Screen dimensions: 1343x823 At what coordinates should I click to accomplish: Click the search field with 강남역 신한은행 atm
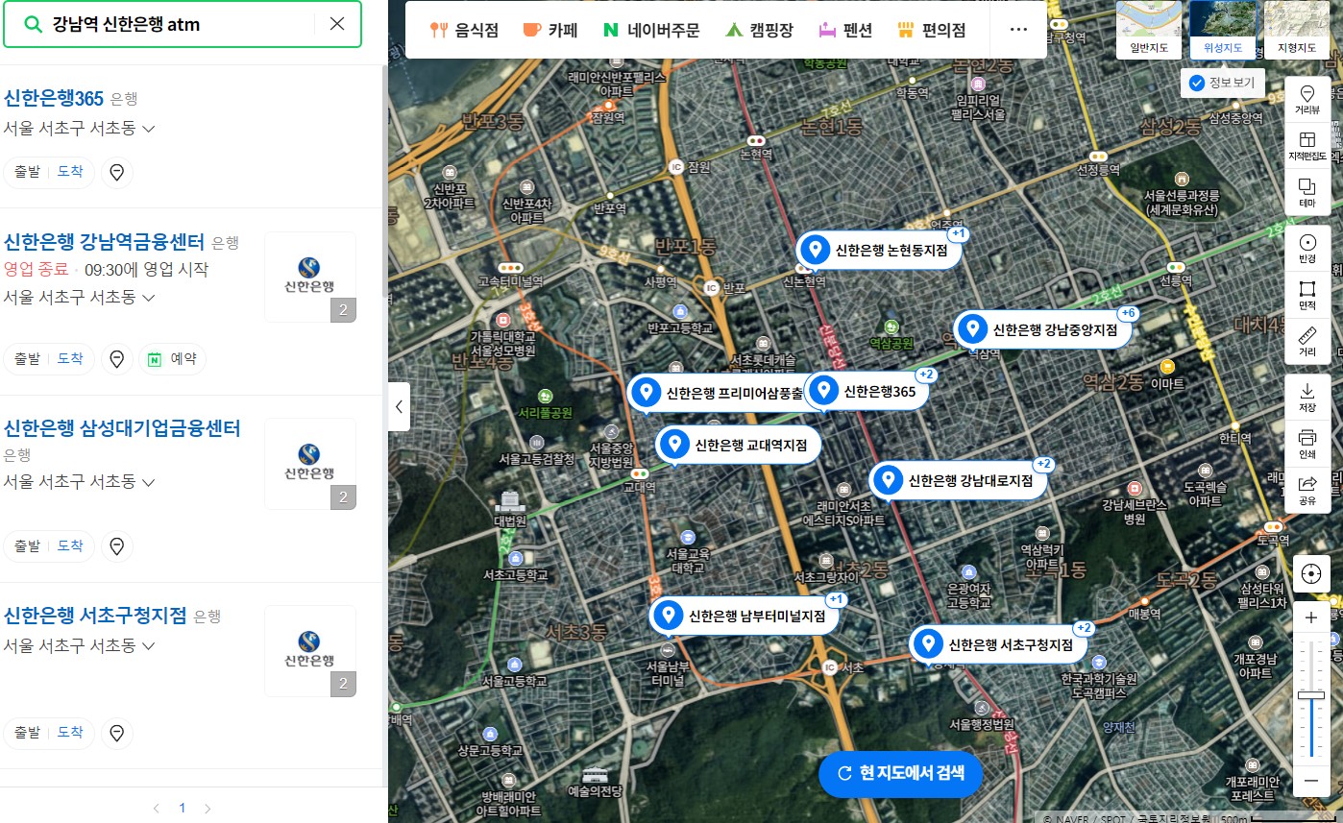(183, 25)
